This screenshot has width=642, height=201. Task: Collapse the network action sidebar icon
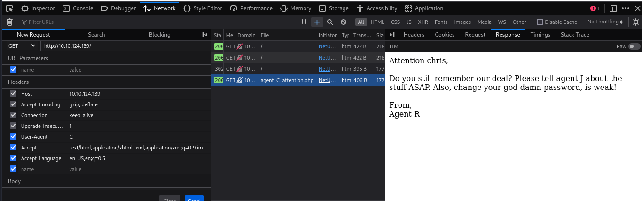coord(205,35)
